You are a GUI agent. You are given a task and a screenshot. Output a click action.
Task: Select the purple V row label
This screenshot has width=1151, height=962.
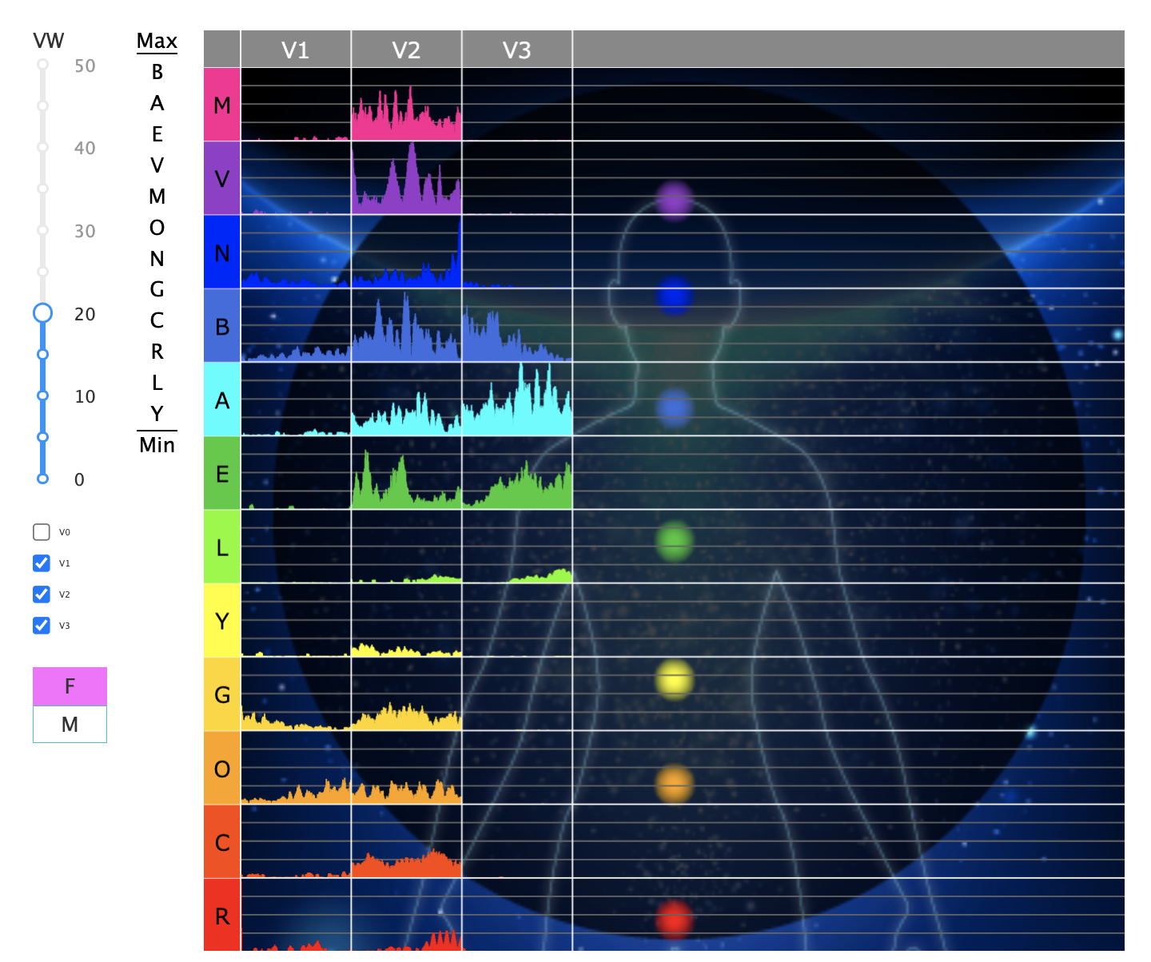tap(222, 178)
